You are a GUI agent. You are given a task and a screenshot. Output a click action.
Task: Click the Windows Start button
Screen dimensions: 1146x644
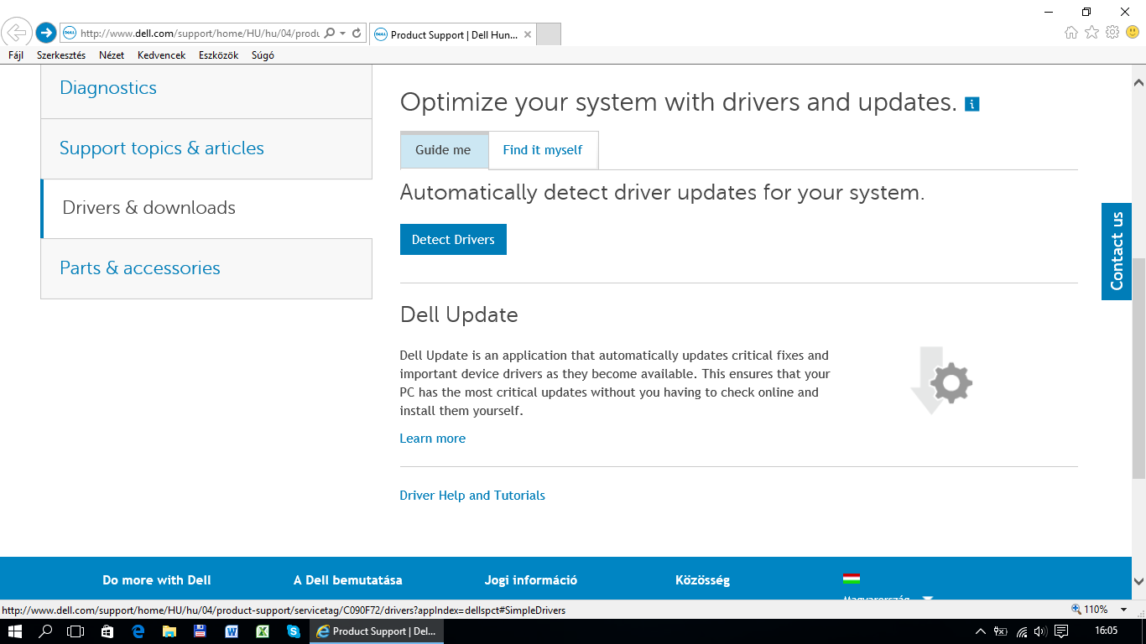(16, 631)
